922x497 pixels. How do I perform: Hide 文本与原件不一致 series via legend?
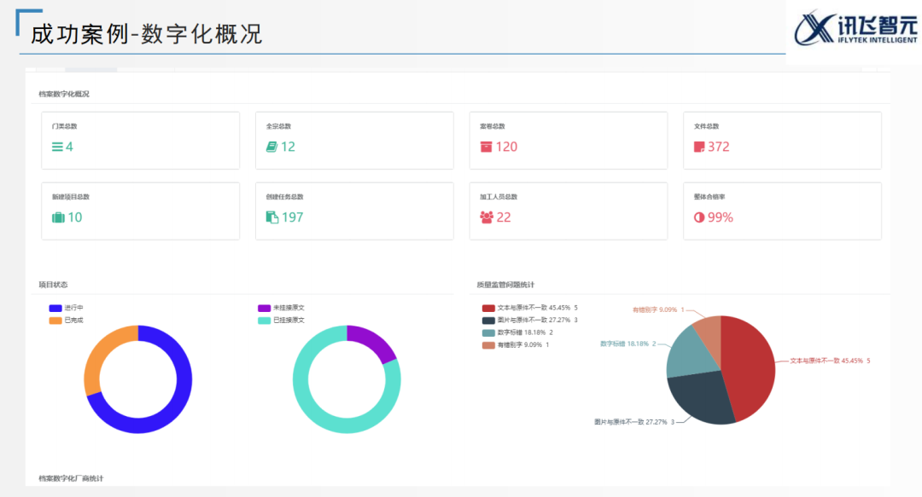[x=529, y=308]
